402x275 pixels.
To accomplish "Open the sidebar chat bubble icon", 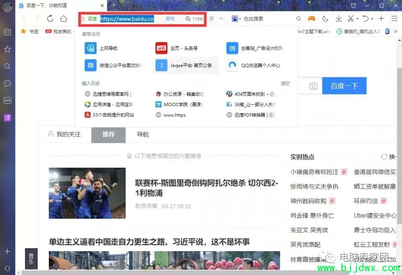I will 8,84.
